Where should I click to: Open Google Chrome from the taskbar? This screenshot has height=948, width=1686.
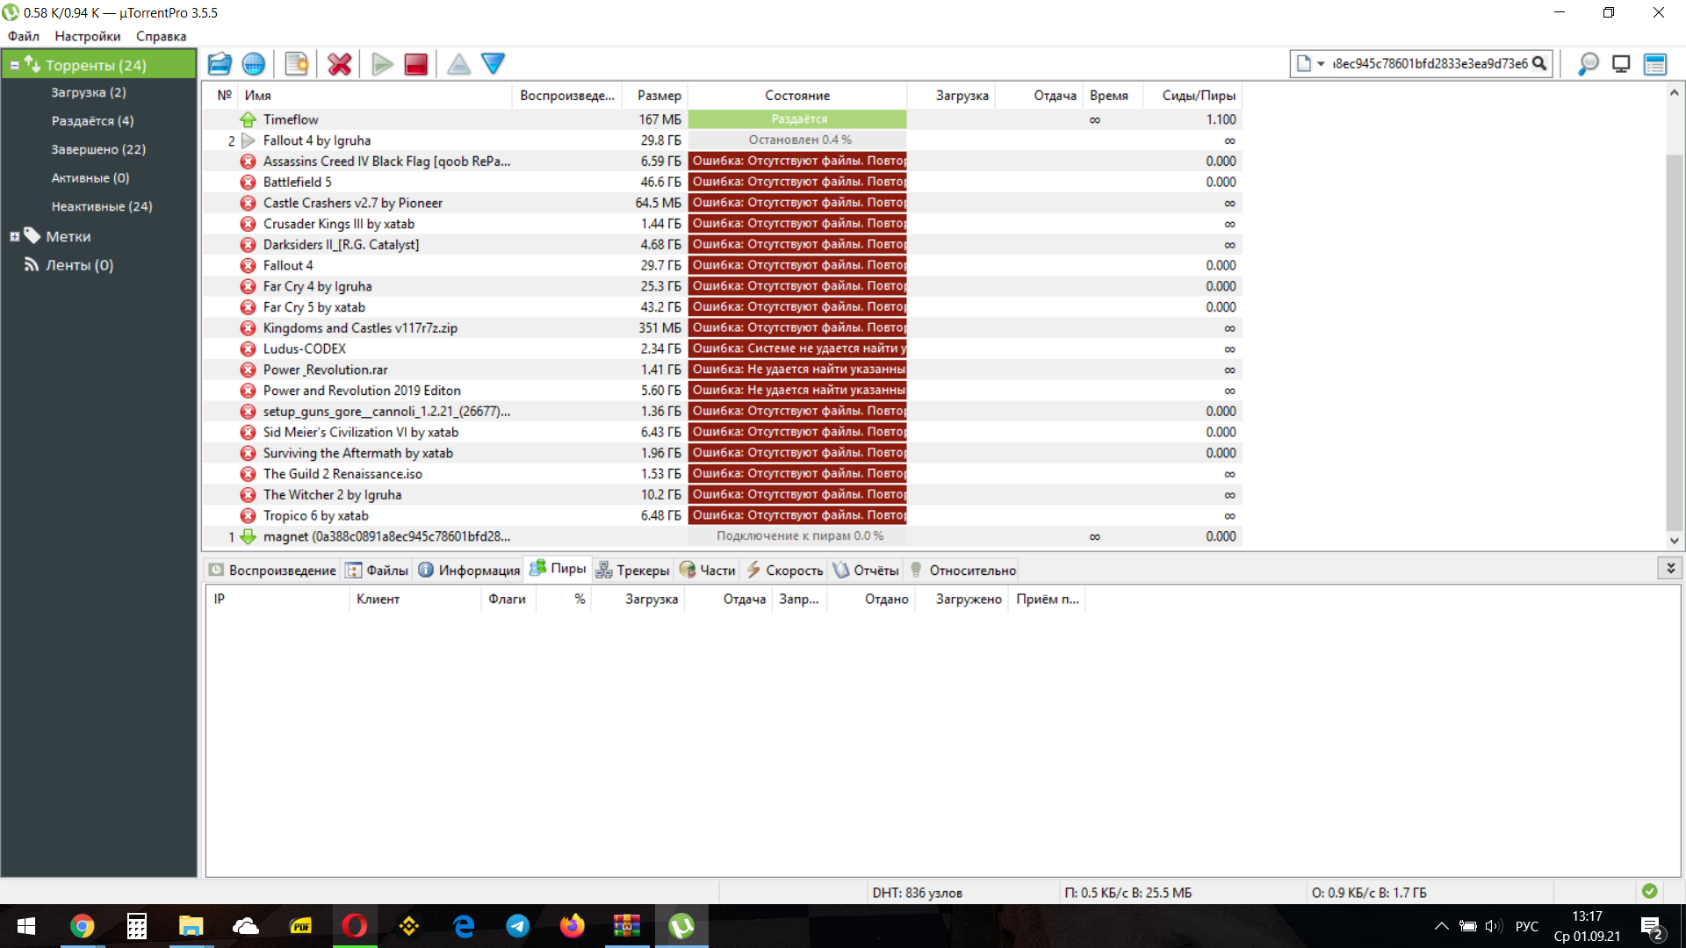(82, 926)
